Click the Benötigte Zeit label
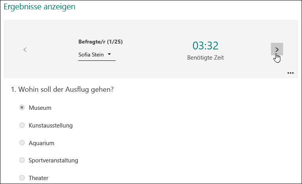The image size is (302, 184). pyautogui.click(x=206, y=58)
